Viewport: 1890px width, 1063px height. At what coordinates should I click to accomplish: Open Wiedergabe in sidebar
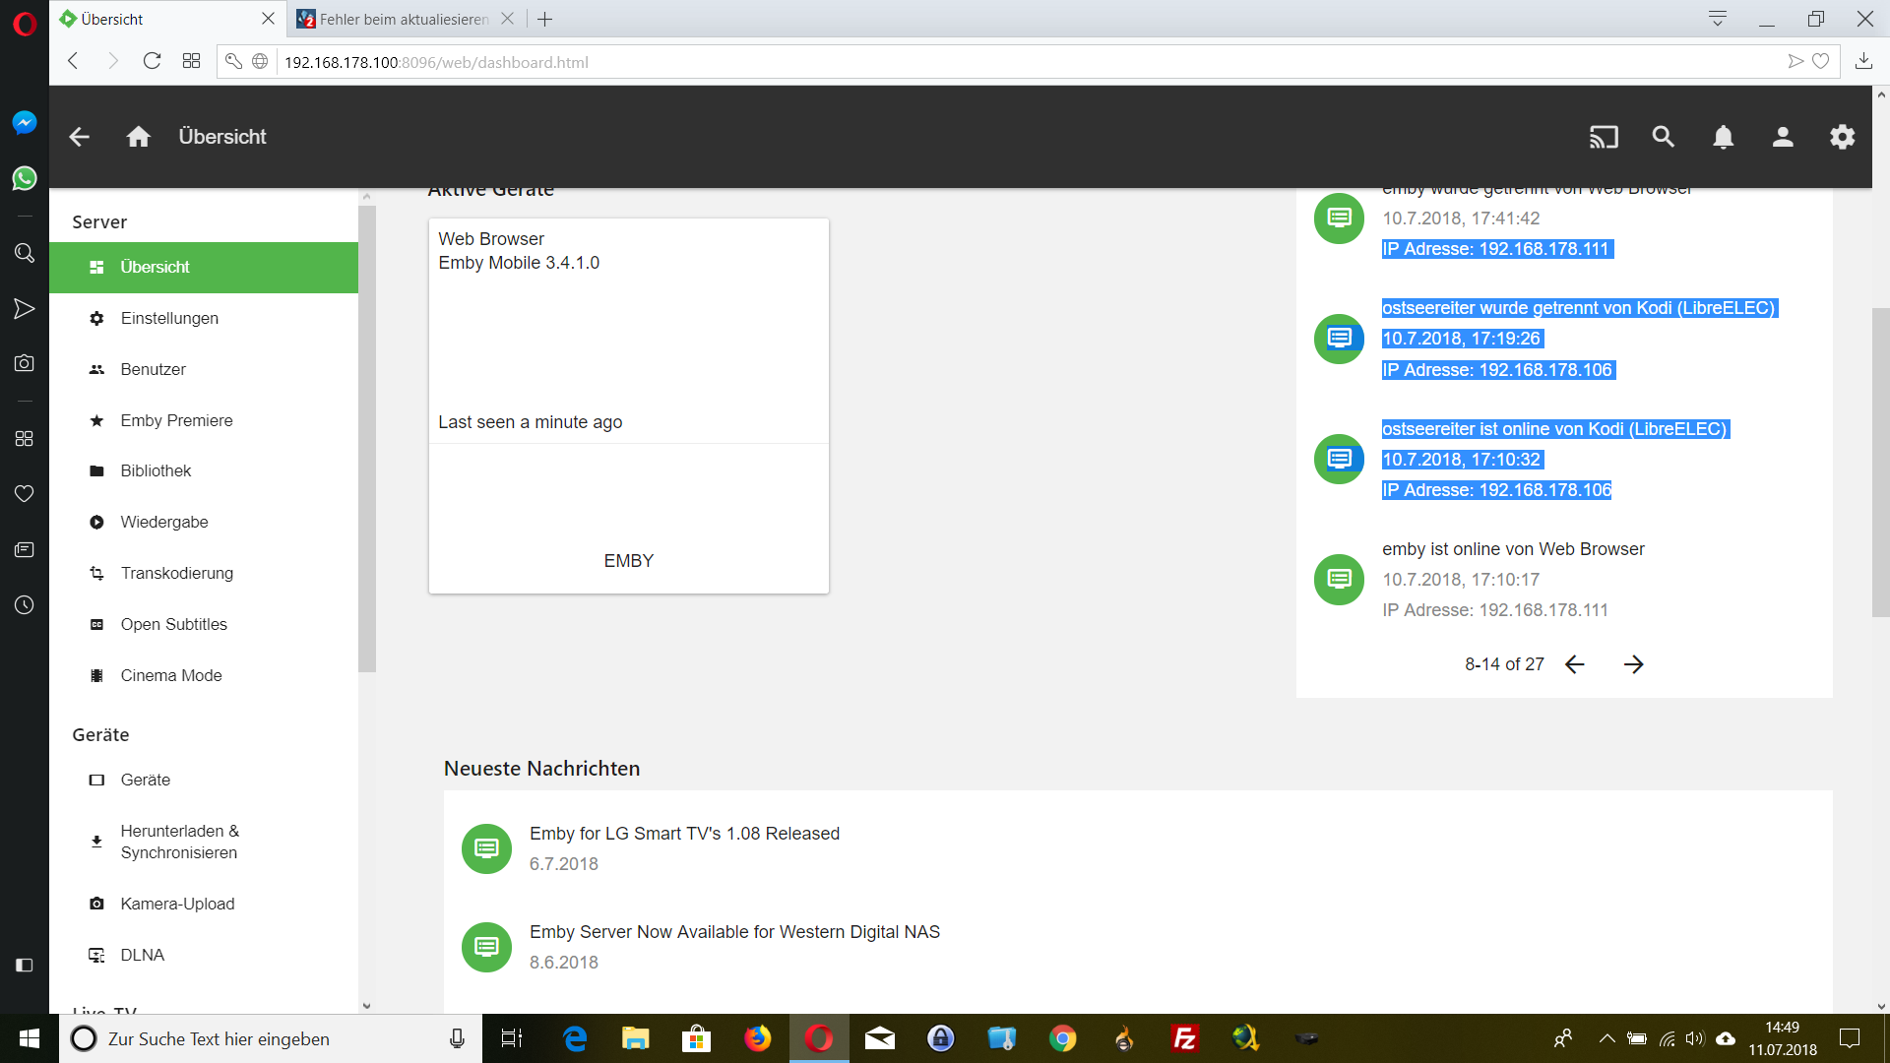pos(204,522)
